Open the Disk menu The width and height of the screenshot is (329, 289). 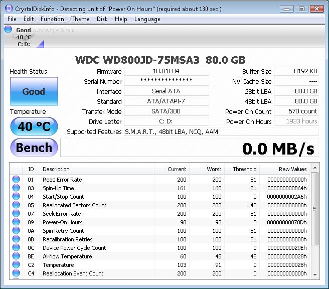point(102,19)
